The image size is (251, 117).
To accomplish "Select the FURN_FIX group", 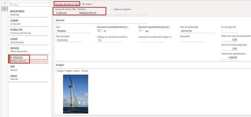I will (29, 31).
